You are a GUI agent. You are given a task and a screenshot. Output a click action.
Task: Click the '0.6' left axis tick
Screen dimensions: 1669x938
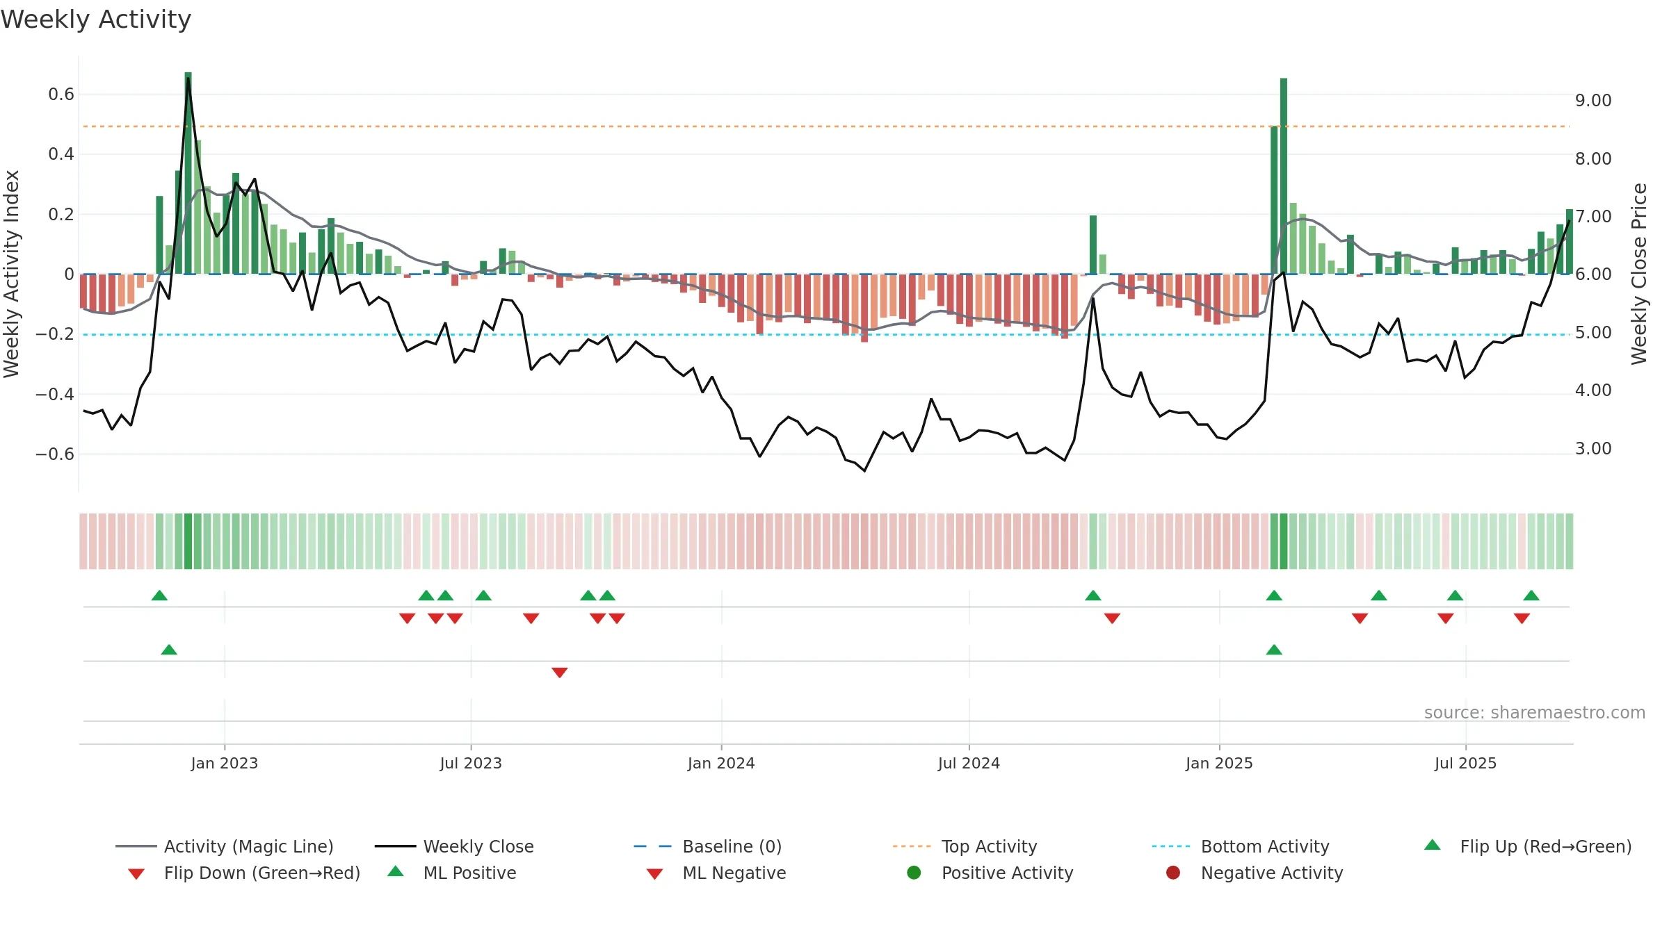click(x=61, y=94)
